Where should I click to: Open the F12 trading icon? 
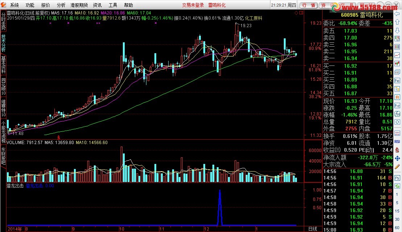coord(397,105)
